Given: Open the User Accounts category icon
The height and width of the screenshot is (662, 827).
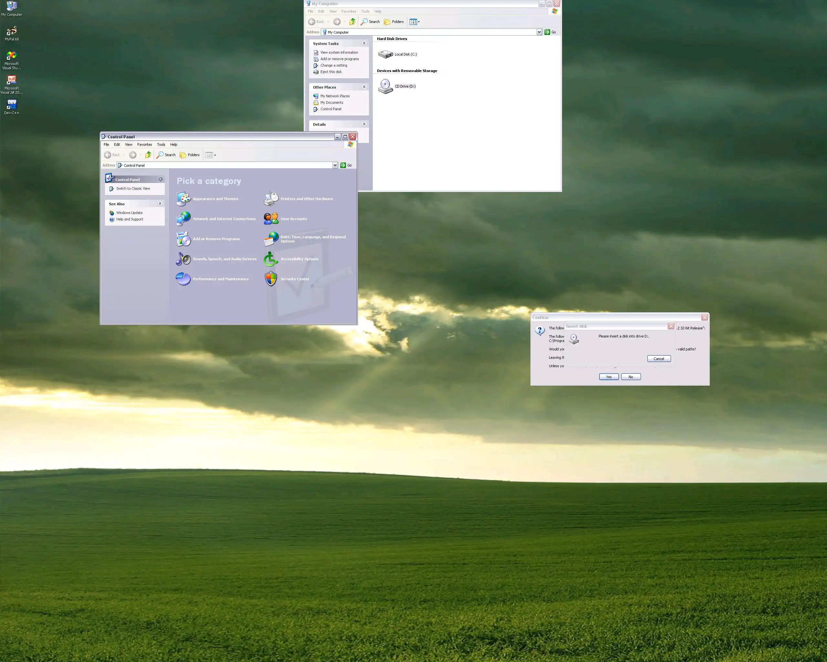Looking at the screenshot, I should (x=271, y=219).
